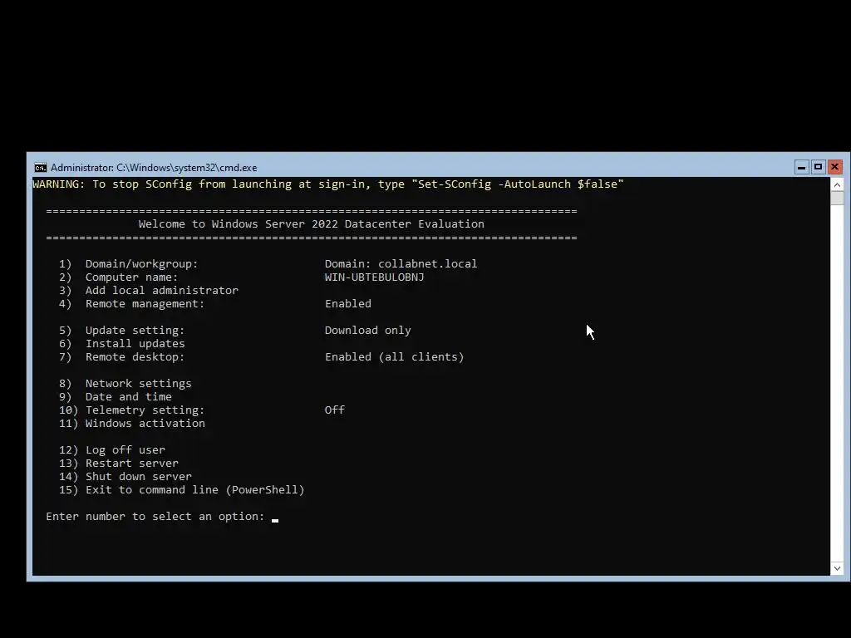Click the 'Windows activation' line
851x638 pixels.
132,423
